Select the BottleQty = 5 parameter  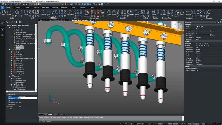pos(19,47)
